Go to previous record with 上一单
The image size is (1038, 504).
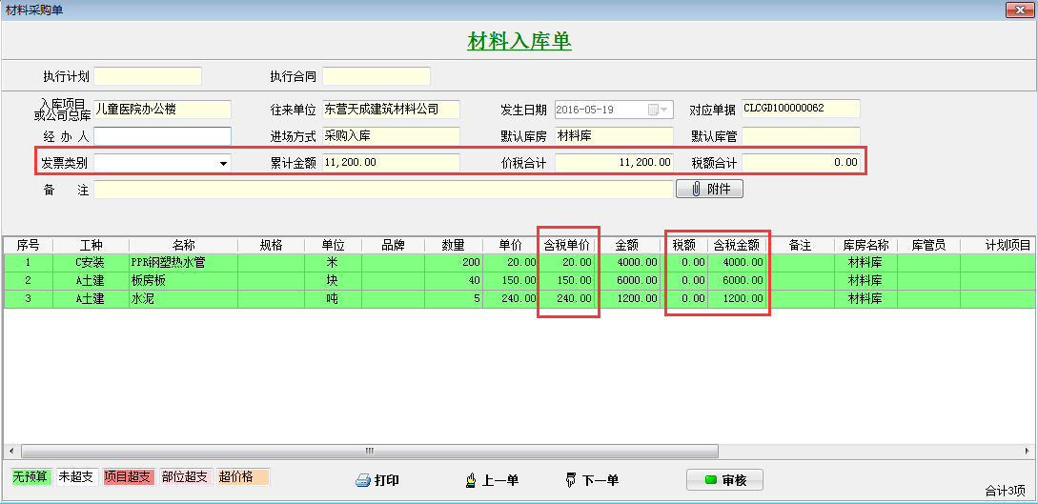tap(492, 480)
